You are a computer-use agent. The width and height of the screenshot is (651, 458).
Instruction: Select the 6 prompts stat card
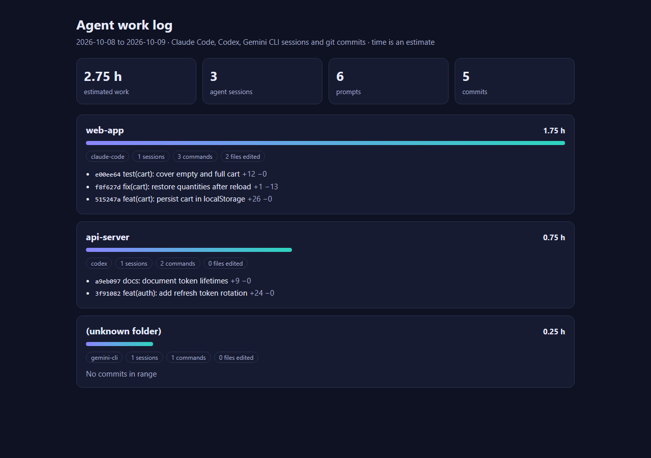tap(389, 81)
